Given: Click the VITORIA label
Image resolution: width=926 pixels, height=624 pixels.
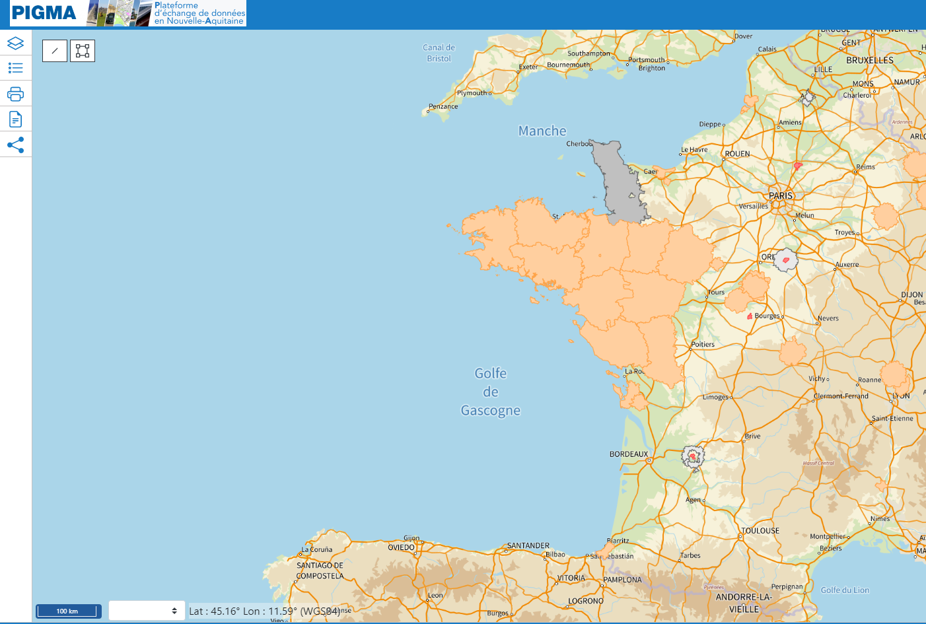Looking at the screenshot, I should click(571, 578).
